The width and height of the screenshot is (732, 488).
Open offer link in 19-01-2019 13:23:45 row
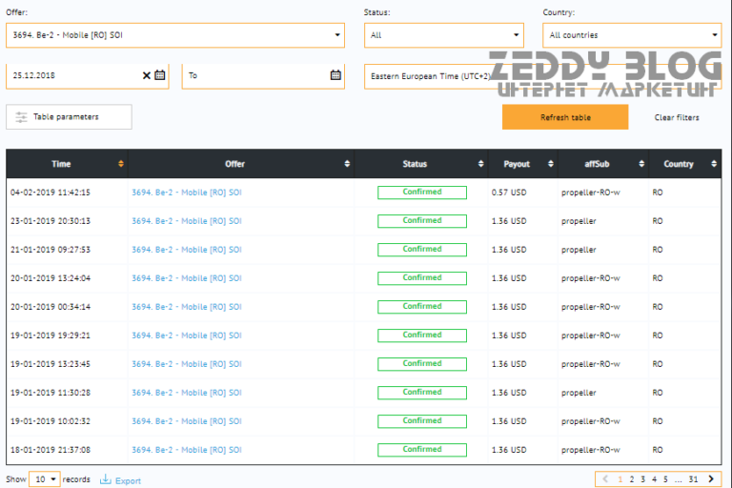187,364
